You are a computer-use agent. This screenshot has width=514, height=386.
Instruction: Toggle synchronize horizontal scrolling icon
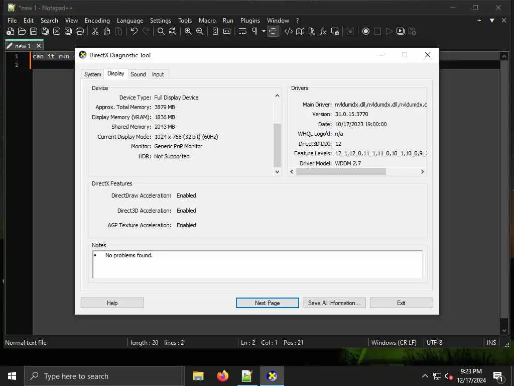coord(227,32)
